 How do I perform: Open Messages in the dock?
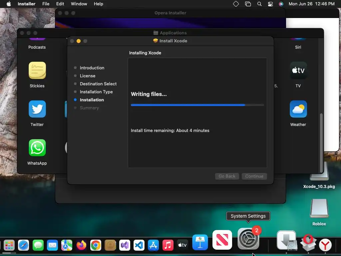(x=38, y=246)
